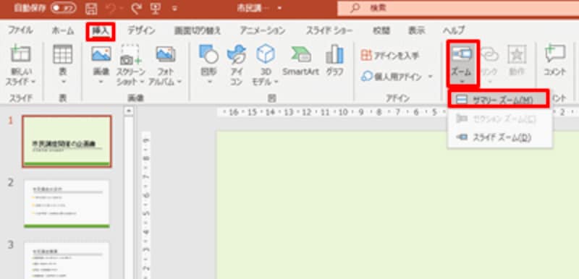The height and width of the screenshot is (279, 579).
Task: Expand the Personal Add-ins (個人用アドイン) dropdown arrow
Action: [x=431, y=77]
